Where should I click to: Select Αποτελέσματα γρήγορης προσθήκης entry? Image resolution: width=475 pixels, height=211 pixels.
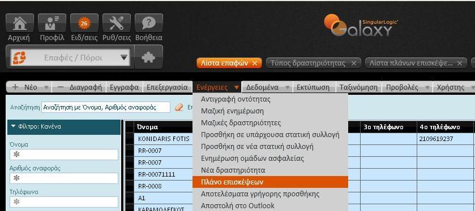click(270, 194)
